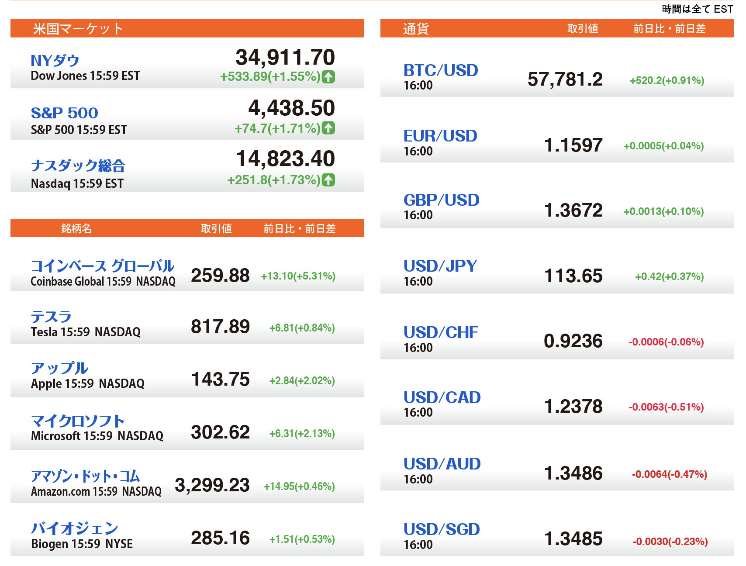Click the green up arrow beside S&P 500 change
Viewport: 746px width, 566px height.
point(328,128)
